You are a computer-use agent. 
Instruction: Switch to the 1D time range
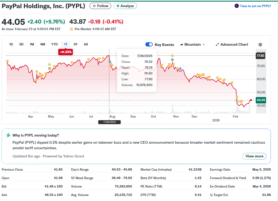pos(11,44)
